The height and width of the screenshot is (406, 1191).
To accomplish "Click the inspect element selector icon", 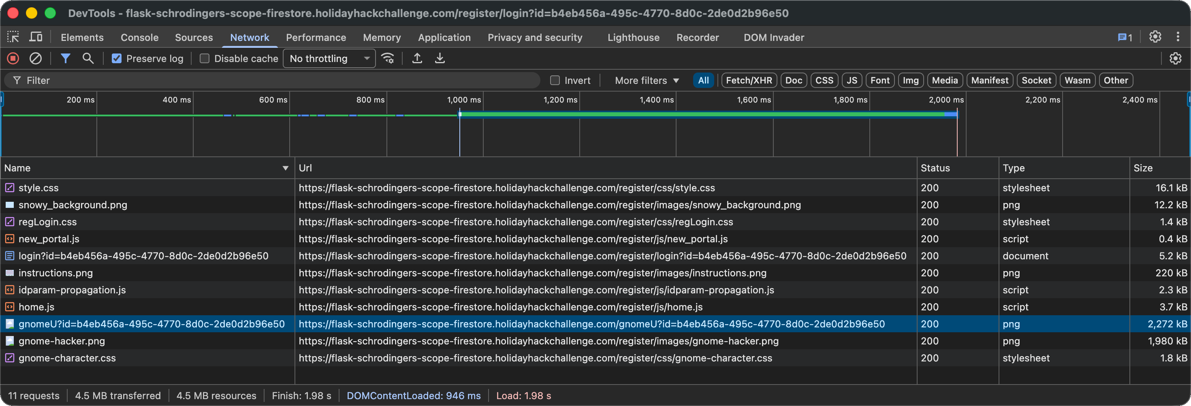I will tap(13, 37).
